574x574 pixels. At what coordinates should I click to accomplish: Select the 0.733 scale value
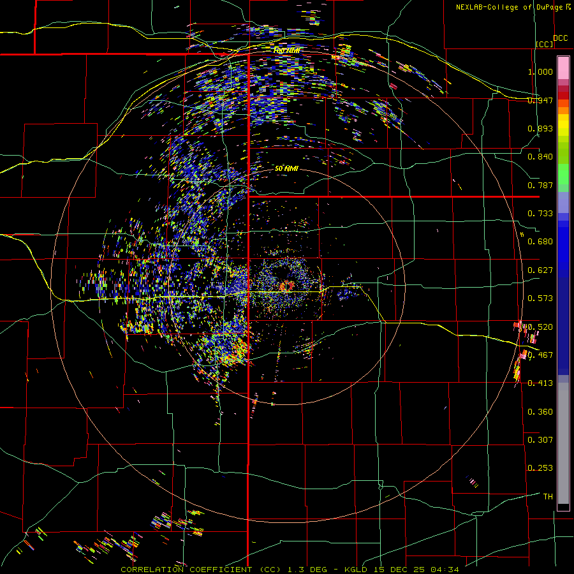point(540,214)
